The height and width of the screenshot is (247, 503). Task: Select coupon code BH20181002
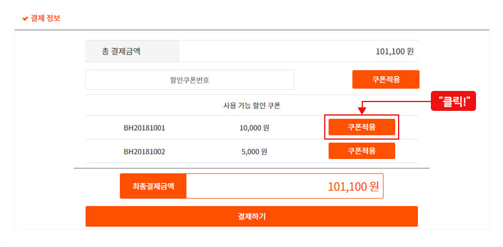(x=144, y=151)
